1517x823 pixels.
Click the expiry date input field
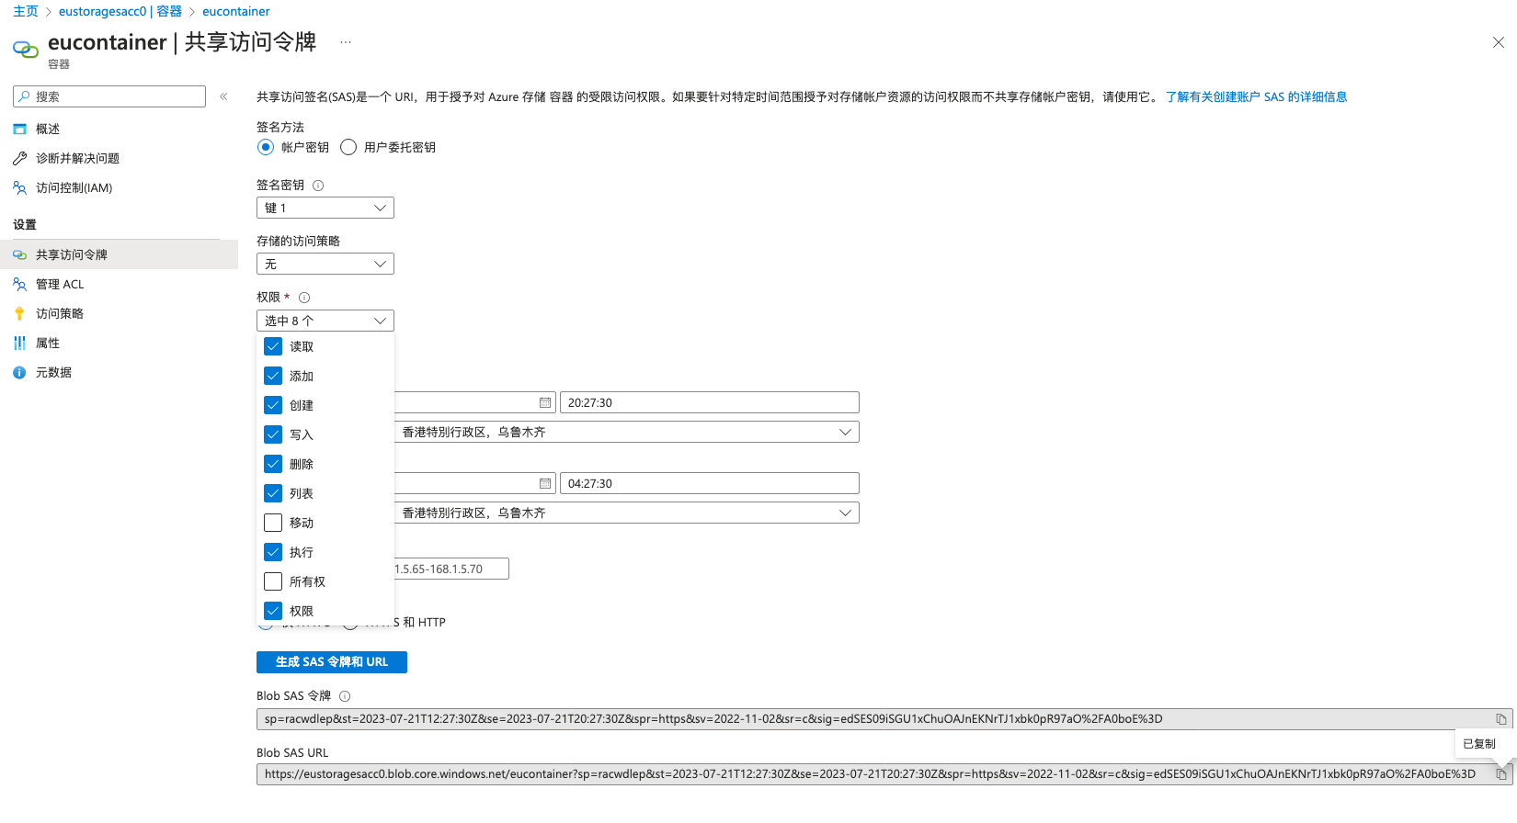click(475, 483)
